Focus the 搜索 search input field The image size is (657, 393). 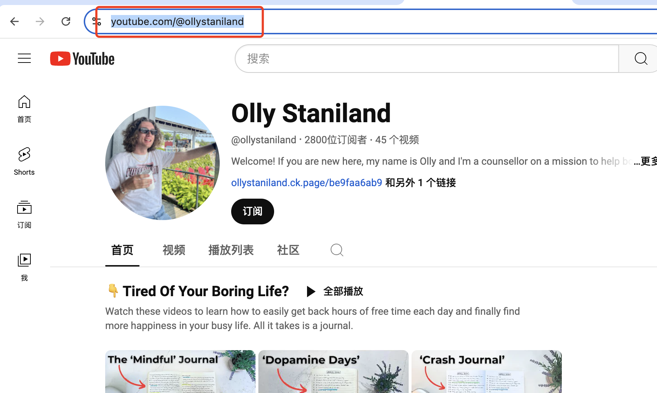coord(427,59)
